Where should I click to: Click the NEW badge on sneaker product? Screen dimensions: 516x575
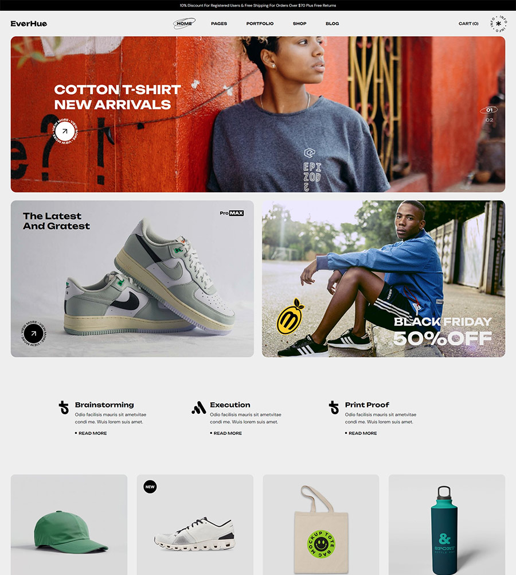(x=150, y=487)
